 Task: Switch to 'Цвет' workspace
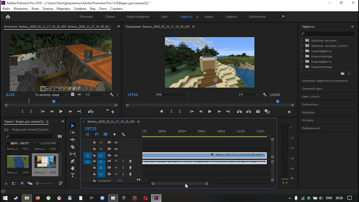pos(164,17)
